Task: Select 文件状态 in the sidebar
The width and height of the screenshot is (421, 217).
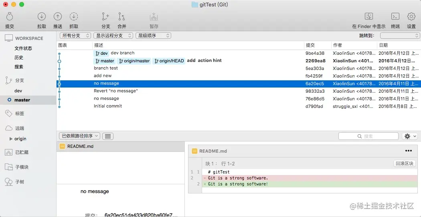Action: coord(23,48)
